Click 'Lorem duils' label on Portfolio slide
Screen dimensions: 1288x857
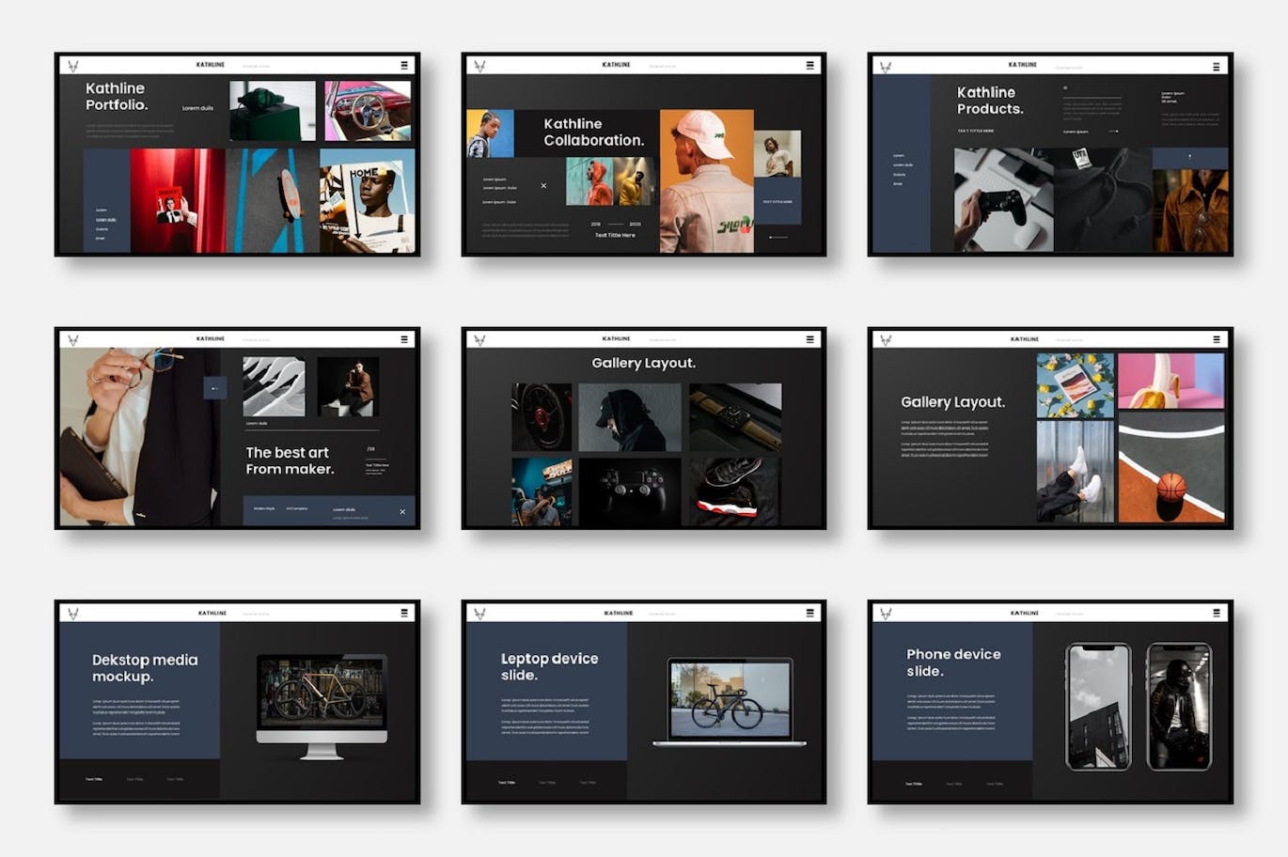[197, 108]
